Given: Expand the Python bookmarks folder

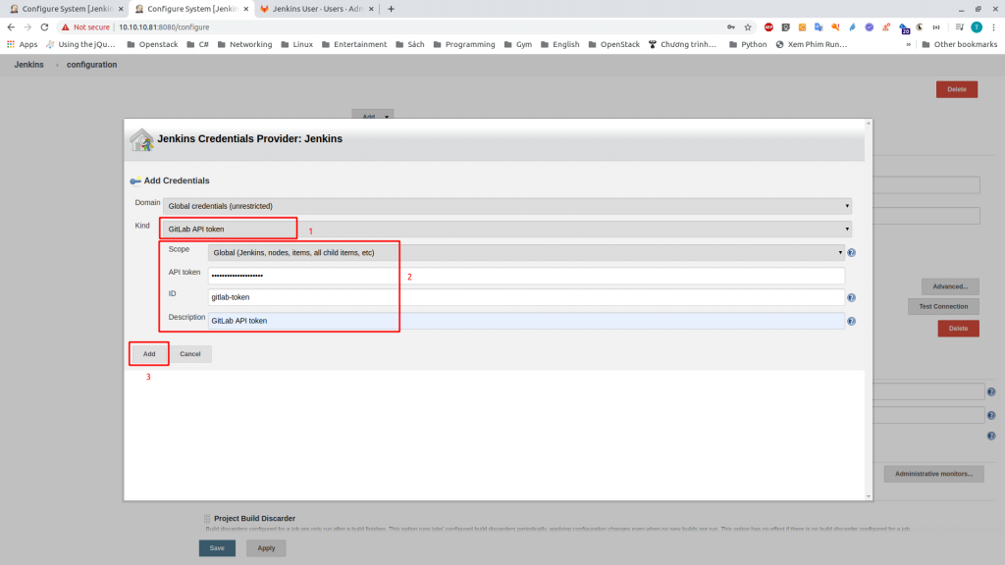Looking at the screenshot, I should click(x=748, y=44).
